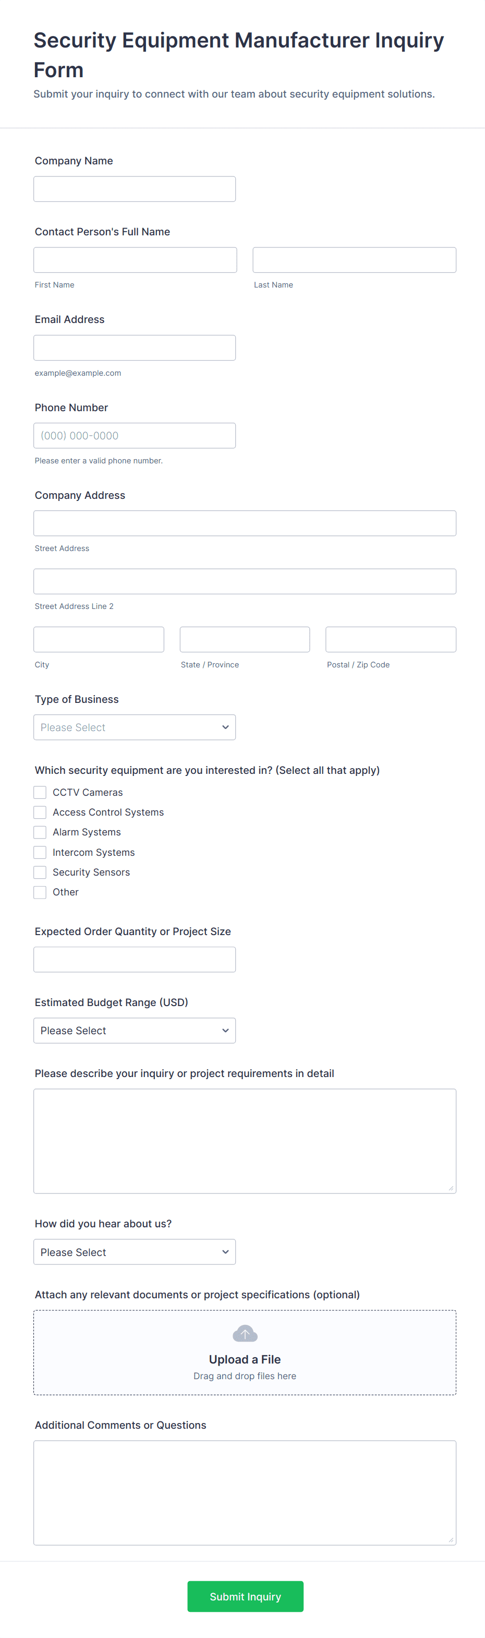Click the City input box
The width and height of the screenshot is (485, 1638).
[x=99, y=639]
